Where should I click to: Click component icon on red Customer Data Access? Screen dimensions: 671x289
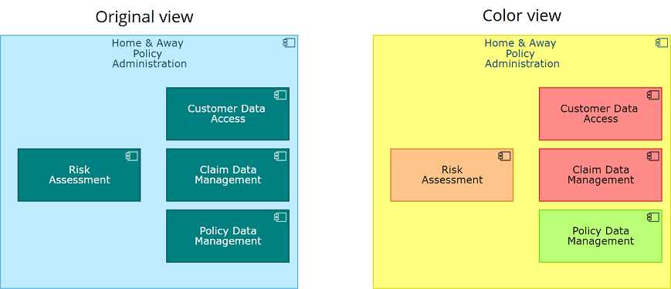click(x=653, y=96)
